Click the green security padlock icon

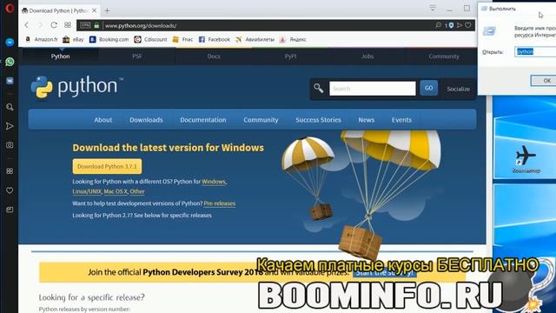(x=96, y=25)
